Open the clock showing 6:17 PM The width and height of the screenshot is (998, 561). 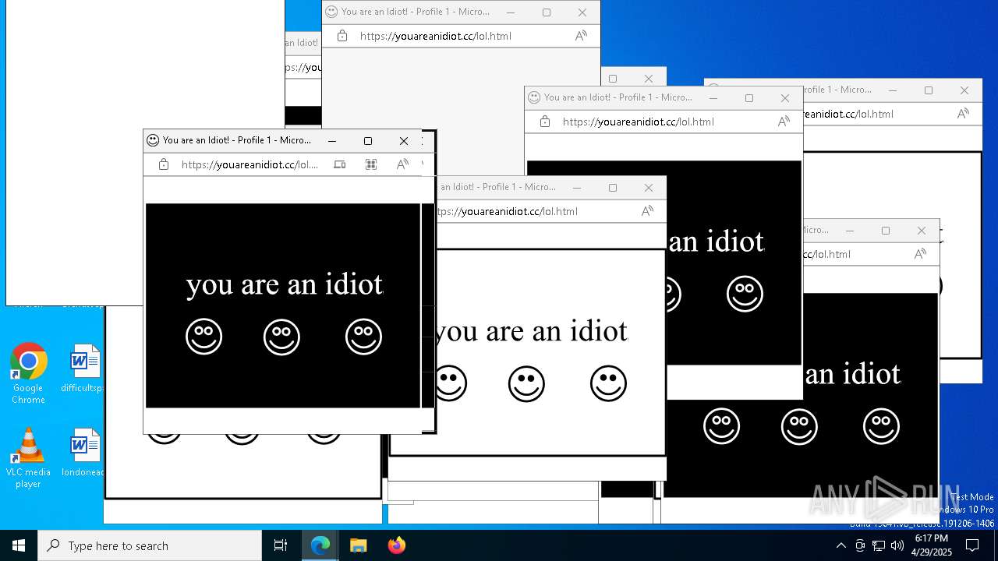pyautogui.click(x=931, y=545)
